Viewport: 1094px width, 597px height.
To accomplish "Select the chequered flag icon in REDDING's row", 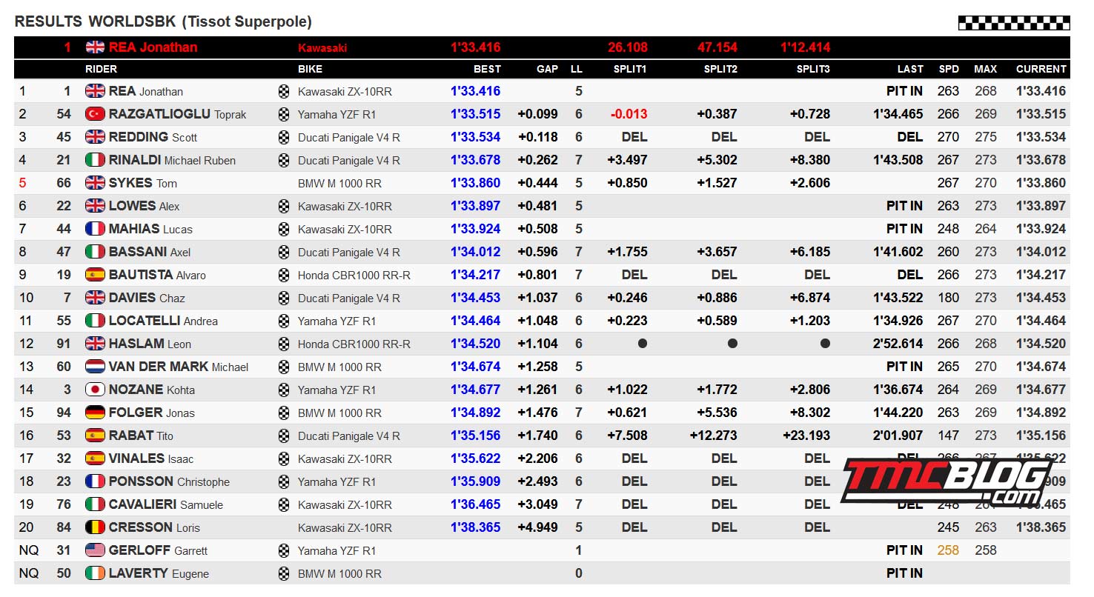I will [284, 137].
